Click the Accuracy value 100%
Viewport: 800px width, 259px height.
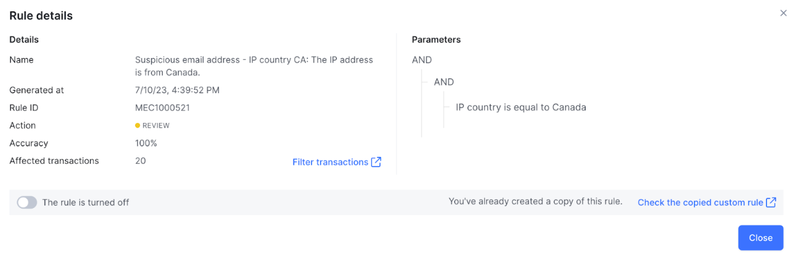tap(146, 144)
